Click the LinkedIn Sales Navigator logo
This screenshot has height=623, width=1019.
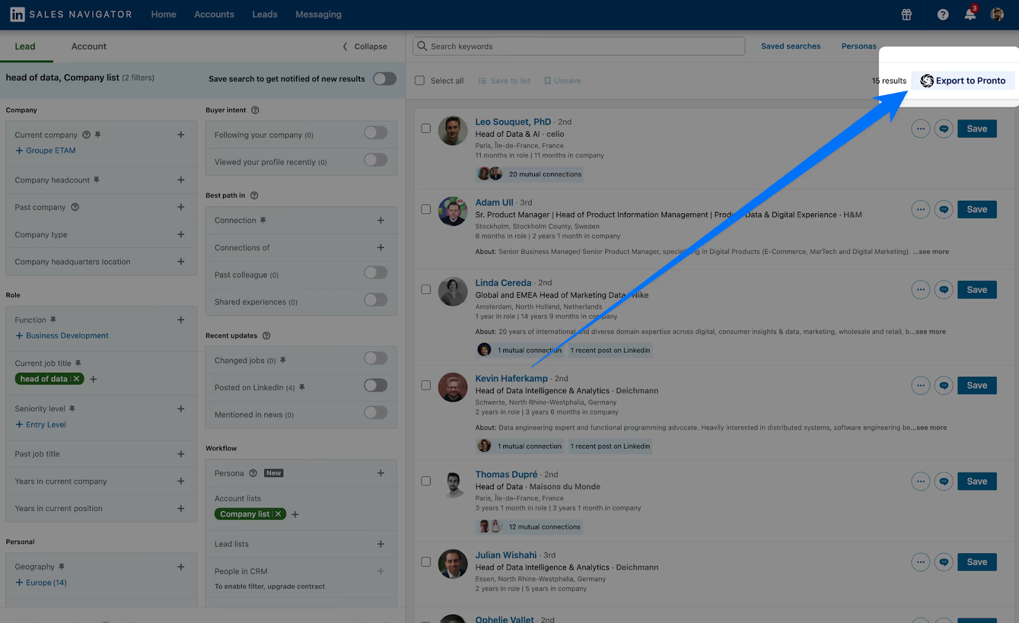[71, 14]
